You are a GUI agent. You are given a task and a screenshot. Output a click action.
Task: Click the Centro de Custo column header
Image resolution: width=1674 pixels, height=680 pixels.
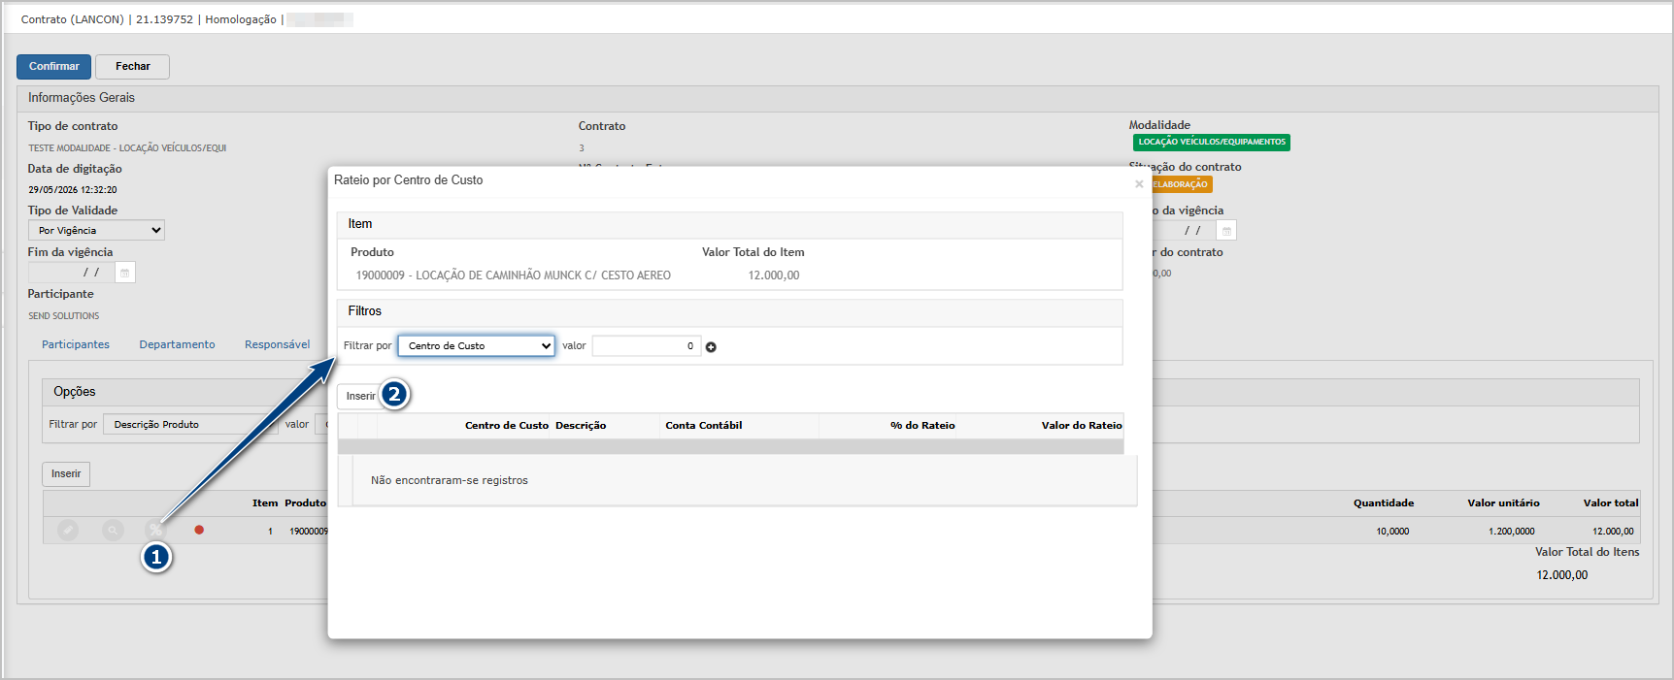pyautogui.click(x=507, y=425)
